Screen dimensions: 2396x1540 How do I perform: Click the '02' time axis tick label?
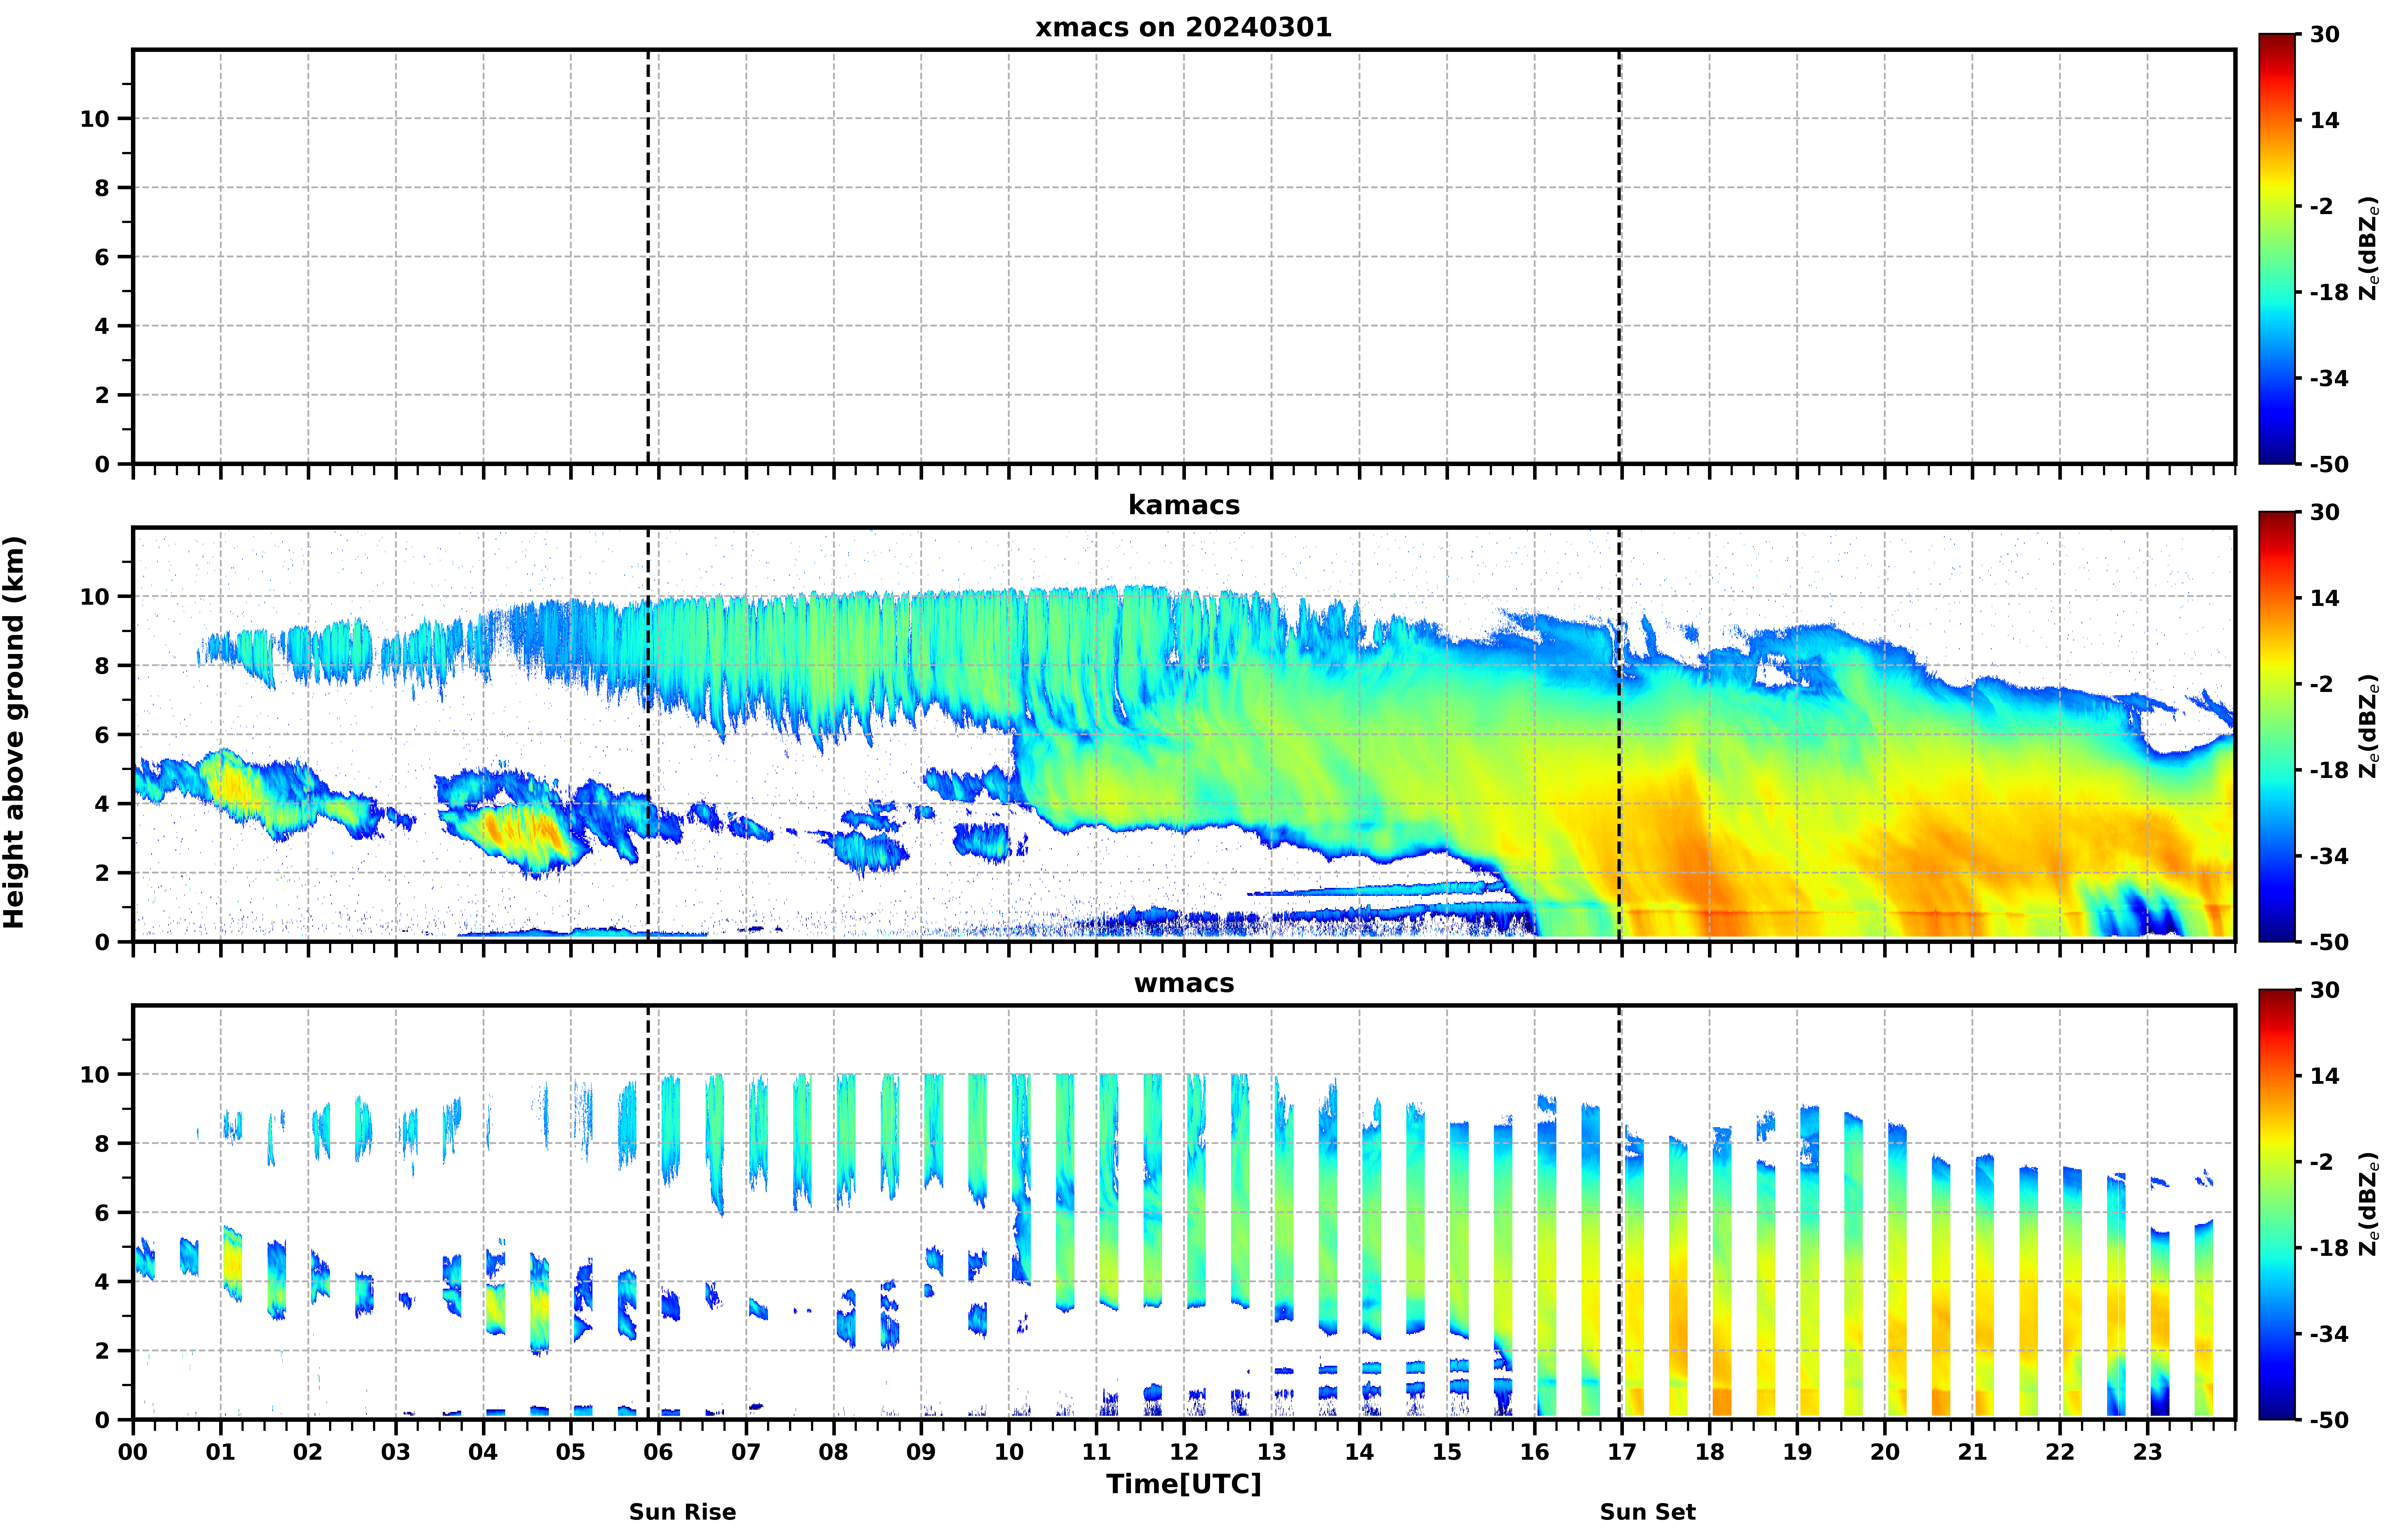(x=308, y=1452)
